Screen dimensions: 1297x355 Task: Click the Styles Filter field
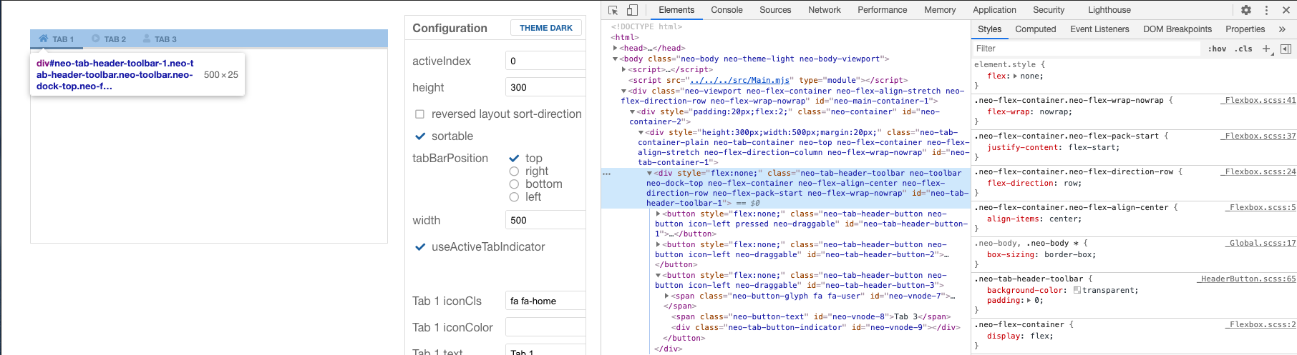[1086, 49]
